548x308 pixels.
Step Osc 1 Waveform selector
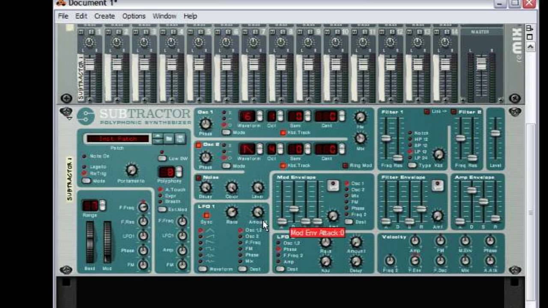259,116
